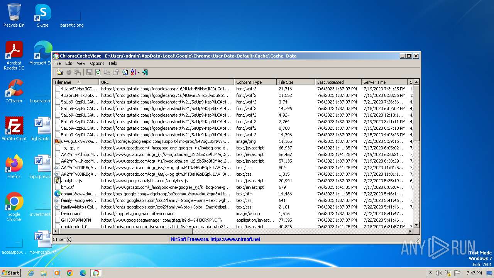The width and height of the screenshot is (494, 278).
Task: Open the Acrobat Reader DC desktop icon
Action: click(x=14, y=56)
